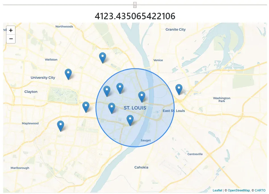Open the OpenStreetMap attribution link
This screenshot has width=269, height=194.
coord(238,191)
